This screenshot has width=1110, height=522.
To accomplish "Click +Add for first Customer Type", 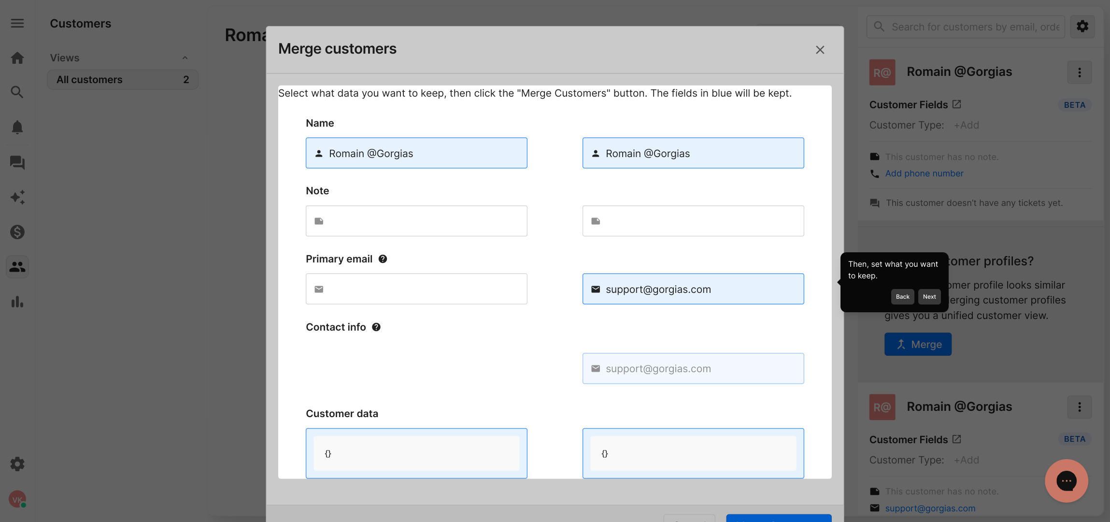I will pos(966,125).
